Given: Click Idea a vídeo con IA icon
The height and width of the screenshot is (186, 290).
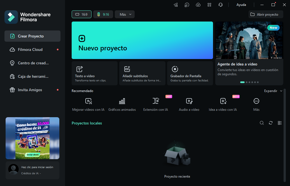Looking at the screenshot, I should (x=223, y=101).
